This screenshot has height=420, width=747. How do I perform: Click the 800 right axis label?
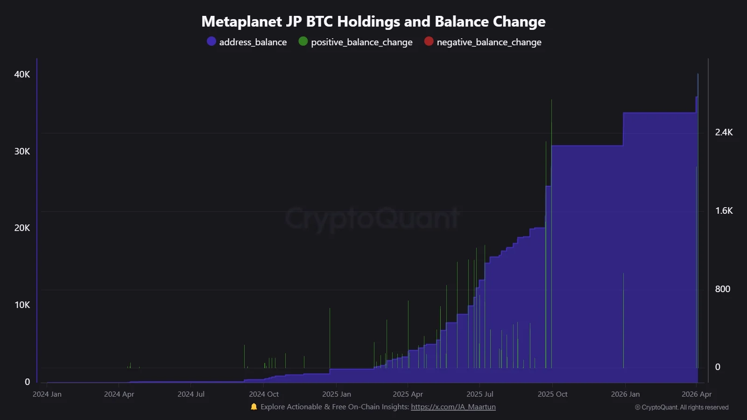coord(722,289)
